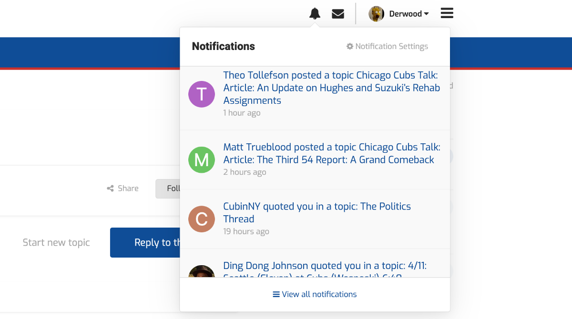
Task: Expand the Derwood user dropdown
Action: click(x=409, y=14)
